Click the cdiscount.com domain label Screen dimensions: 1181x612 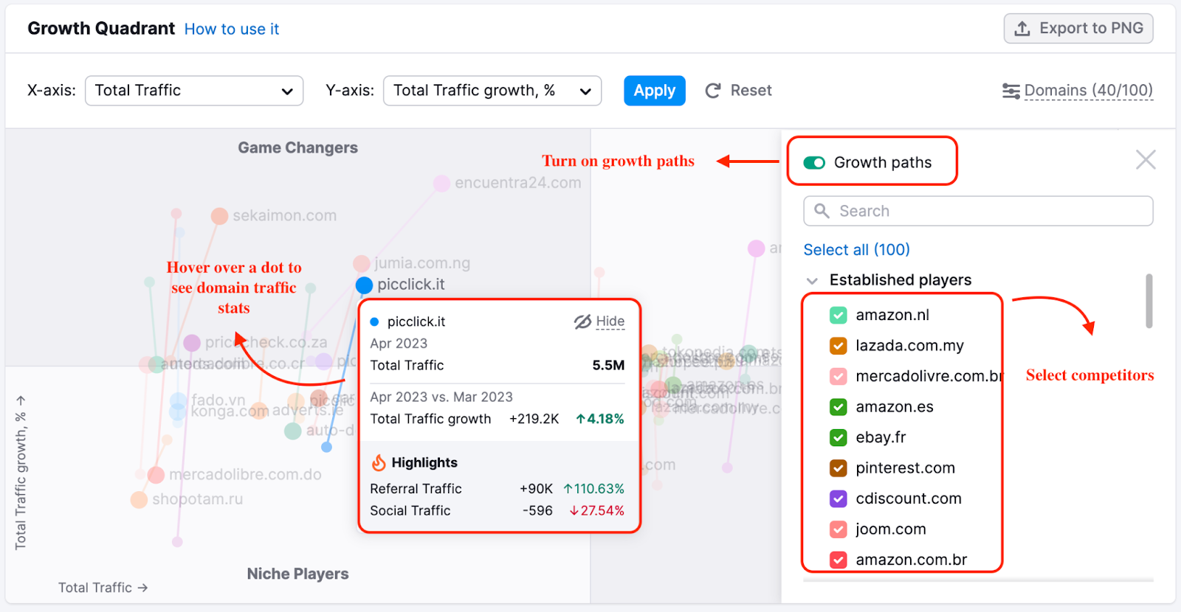(x=909, y=499)
